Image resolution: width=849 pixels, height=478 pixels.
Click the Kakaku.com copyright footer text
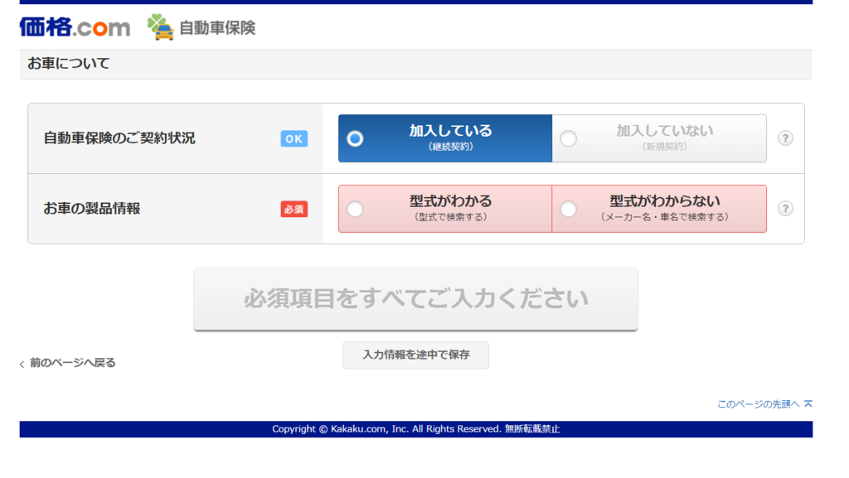(416, 429)
